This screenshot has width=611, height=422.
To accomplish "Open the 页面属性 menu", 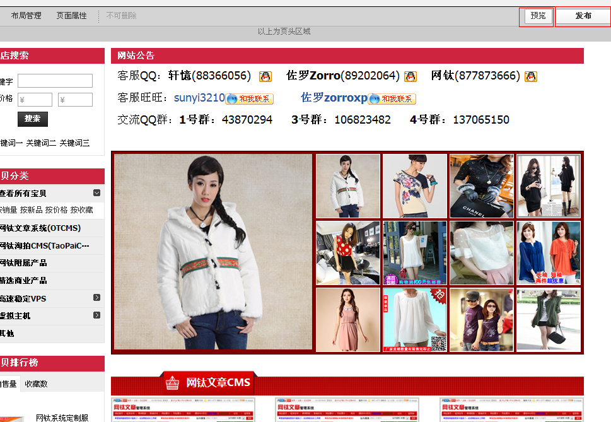I will [72, 16].
